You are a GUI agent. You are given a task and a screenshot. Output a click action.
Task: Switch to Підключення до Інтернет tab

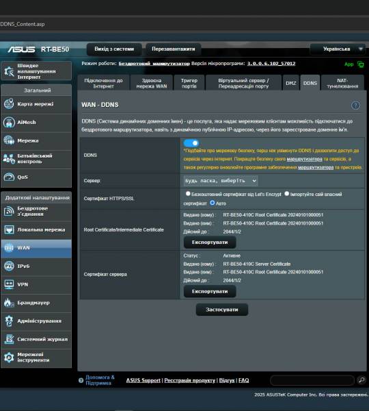(103, 83)
